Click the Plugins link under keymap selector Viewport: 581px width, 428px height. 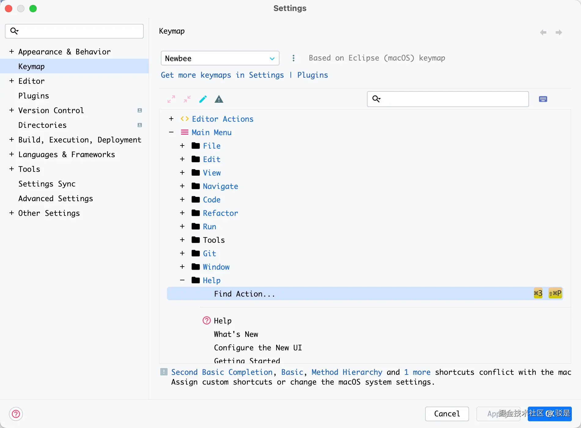(x=313, y=75)
